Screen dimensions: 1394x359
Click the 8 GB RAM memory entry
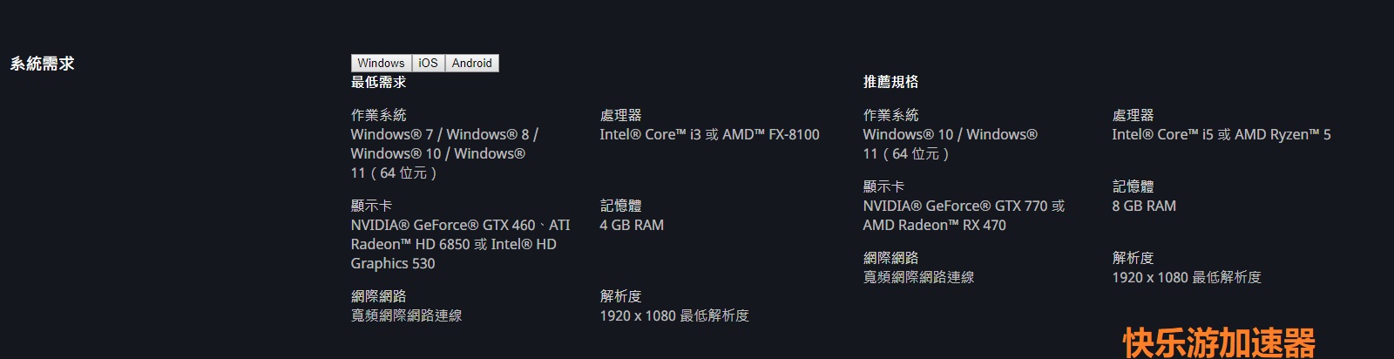click(x=1144, y=206)
